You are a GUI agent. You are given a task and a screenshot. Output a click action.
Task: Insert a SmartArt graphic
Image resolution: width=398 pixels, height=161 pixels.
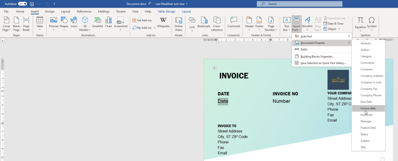coord(98,23)
